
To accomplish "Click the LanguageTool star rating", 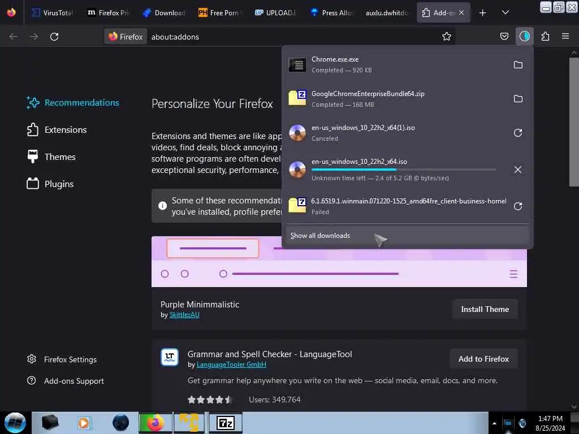I will pos(210,400).
